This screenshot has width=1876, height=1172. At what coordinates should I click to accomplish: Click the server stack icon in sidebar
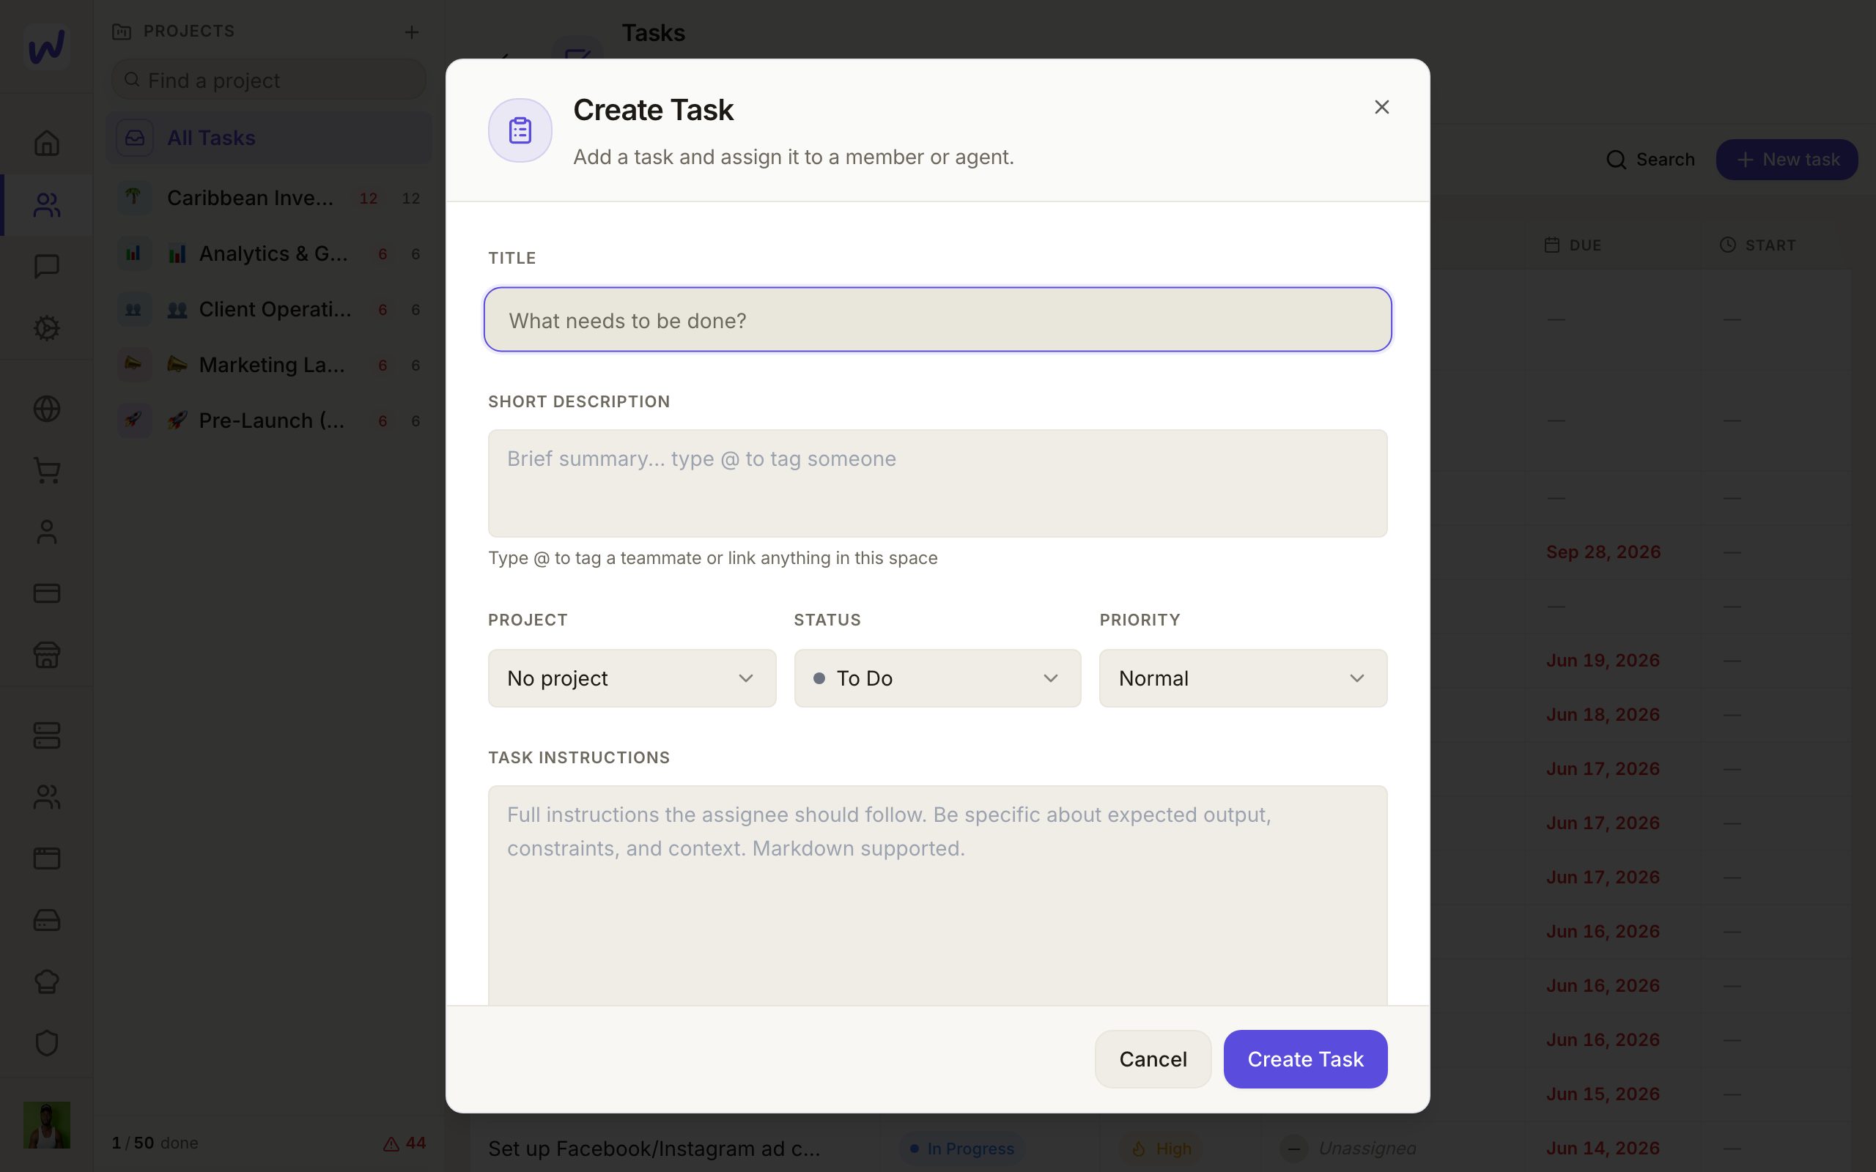46,735
